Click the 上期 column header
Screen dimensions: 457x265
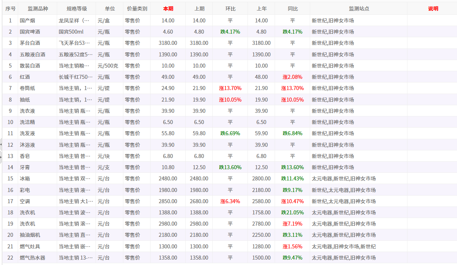pos(199,9)
